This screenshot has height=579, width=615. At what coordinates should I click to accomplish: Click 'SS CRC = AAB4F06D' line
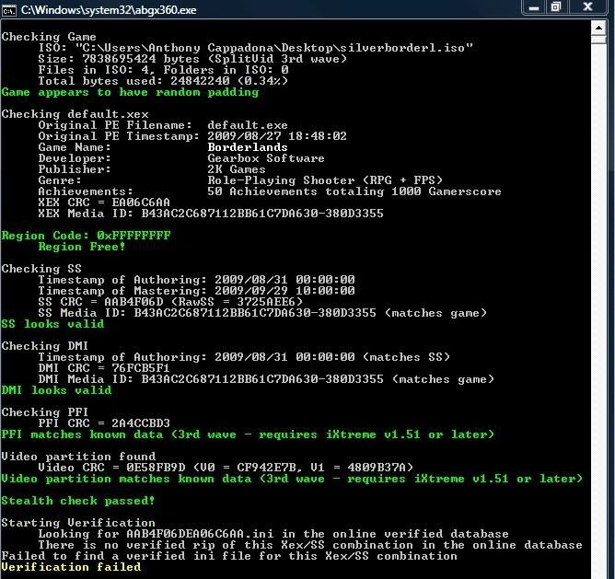click(x=170, y=302)
